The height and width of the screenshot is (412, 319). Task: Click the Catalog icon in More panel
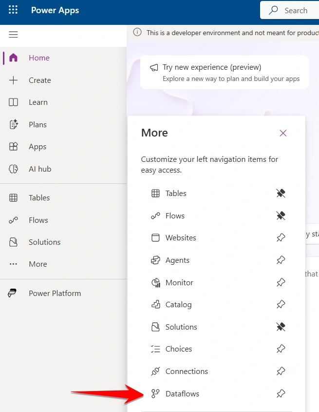pos(156,304)
